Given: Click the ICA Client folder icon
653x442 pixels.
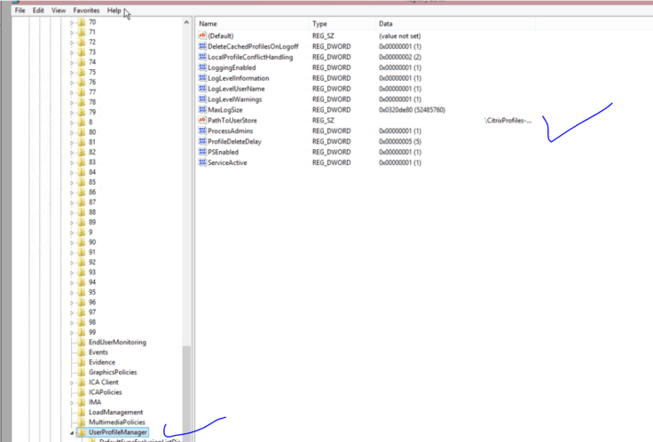Looking at the screenshot, I should [x=82, y=382].
